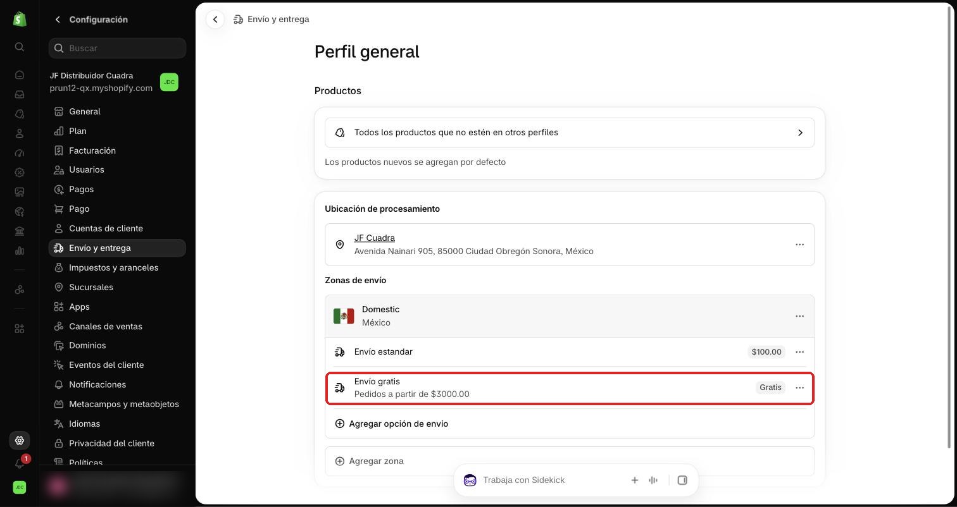Open the three-dot menu for the JF Cuadra location
Screen dimensions: 957x507
click(799, 245)
